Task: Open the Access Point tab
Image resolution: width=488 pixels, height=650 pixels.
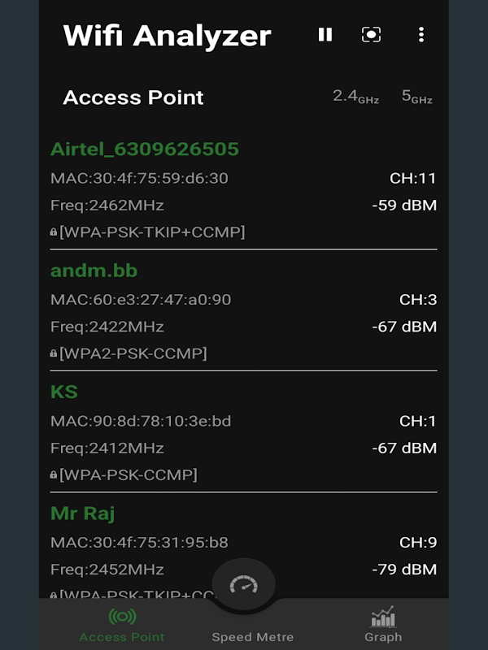Action: (x=122, y=625)
